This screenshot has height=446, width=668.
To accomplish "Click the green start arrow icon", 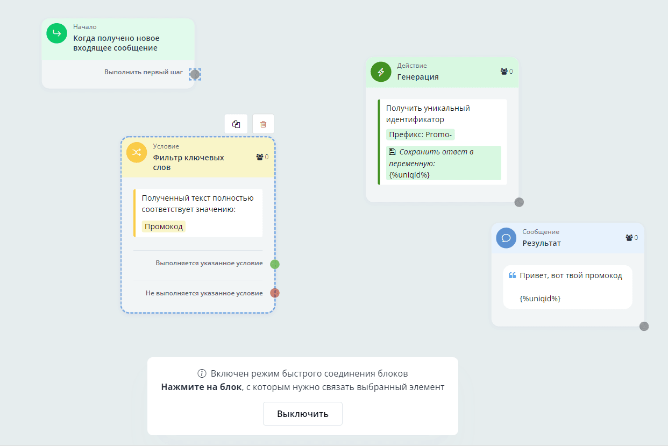I will [56, 33].
